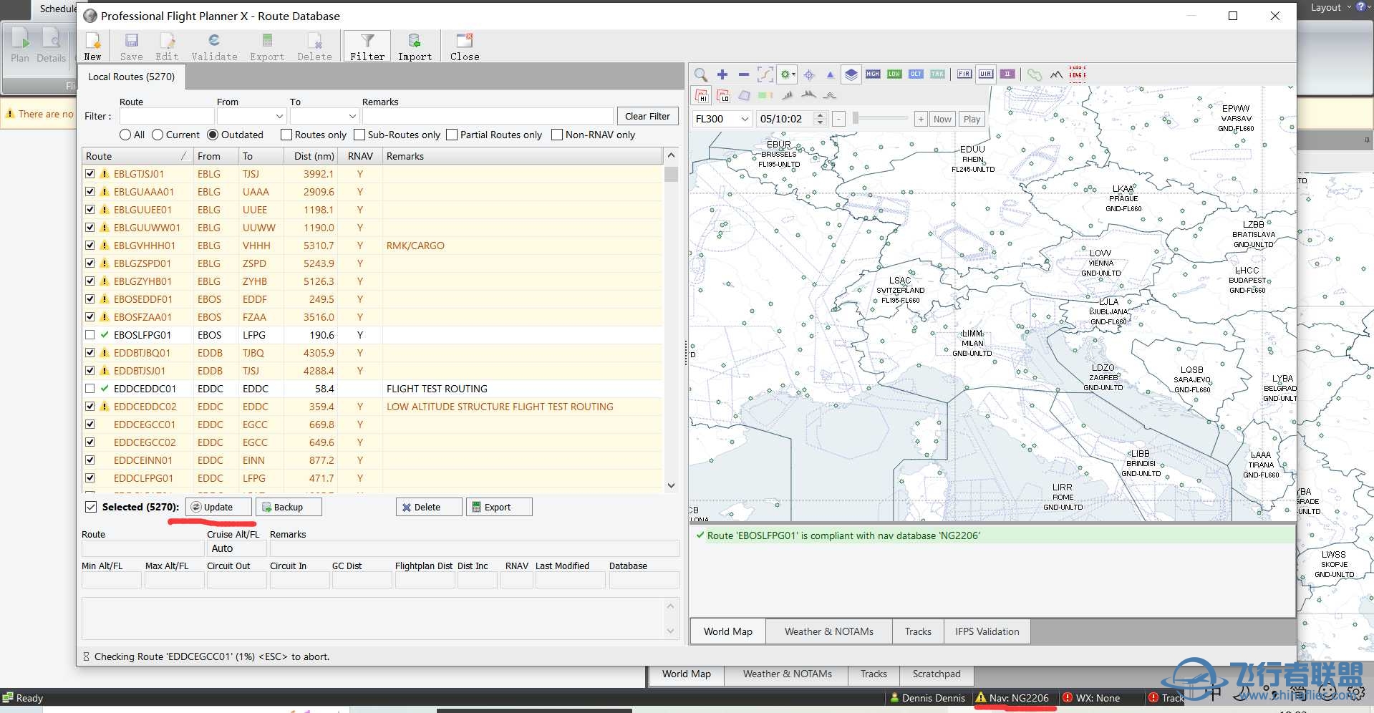Image resolution: width=1374 pixels, height=713 pixels.
Task: Click the Clear Filter button
Action: (x=647, y=116)
